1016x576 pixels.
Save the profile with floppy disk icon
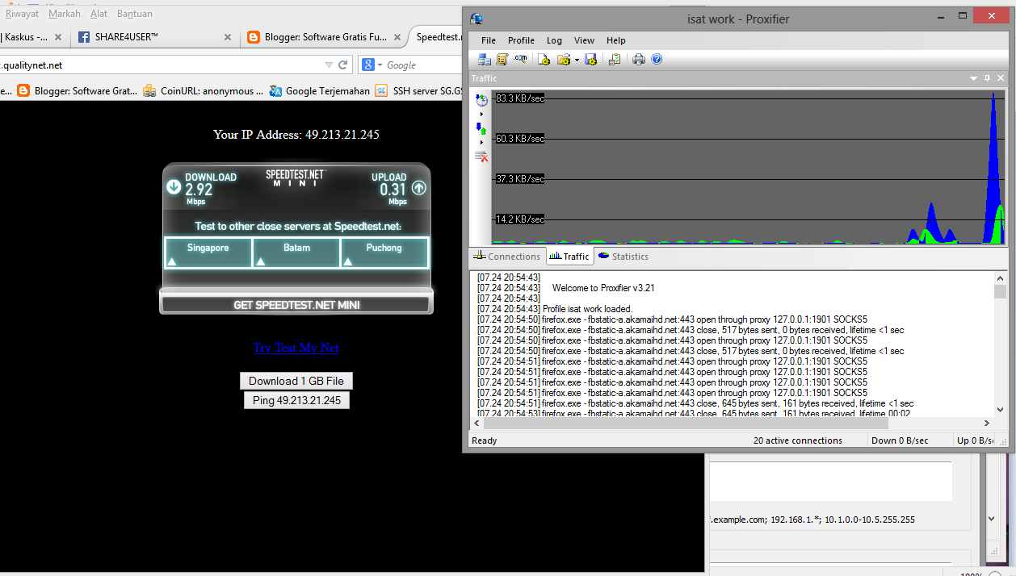(x=590, y=60)
